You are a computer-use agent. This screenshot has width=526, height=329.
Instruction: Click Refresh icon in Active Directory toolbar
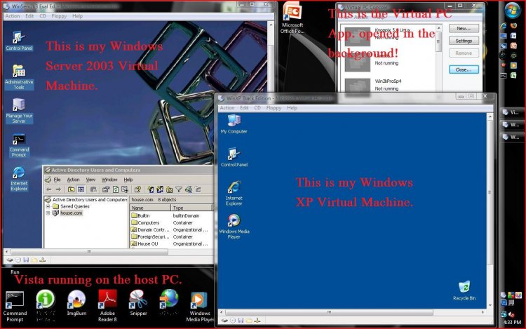tap(116, 189)
